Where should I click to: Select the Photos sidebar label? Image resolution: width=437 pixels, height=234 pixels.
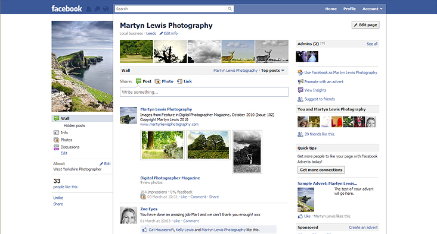66,140
